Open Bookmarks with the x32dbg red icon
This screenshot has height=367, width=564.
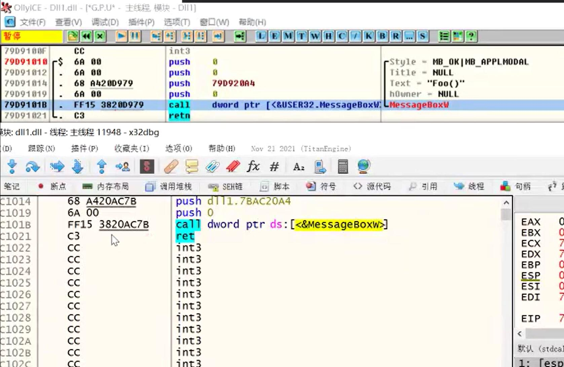(x=233, y=166)
